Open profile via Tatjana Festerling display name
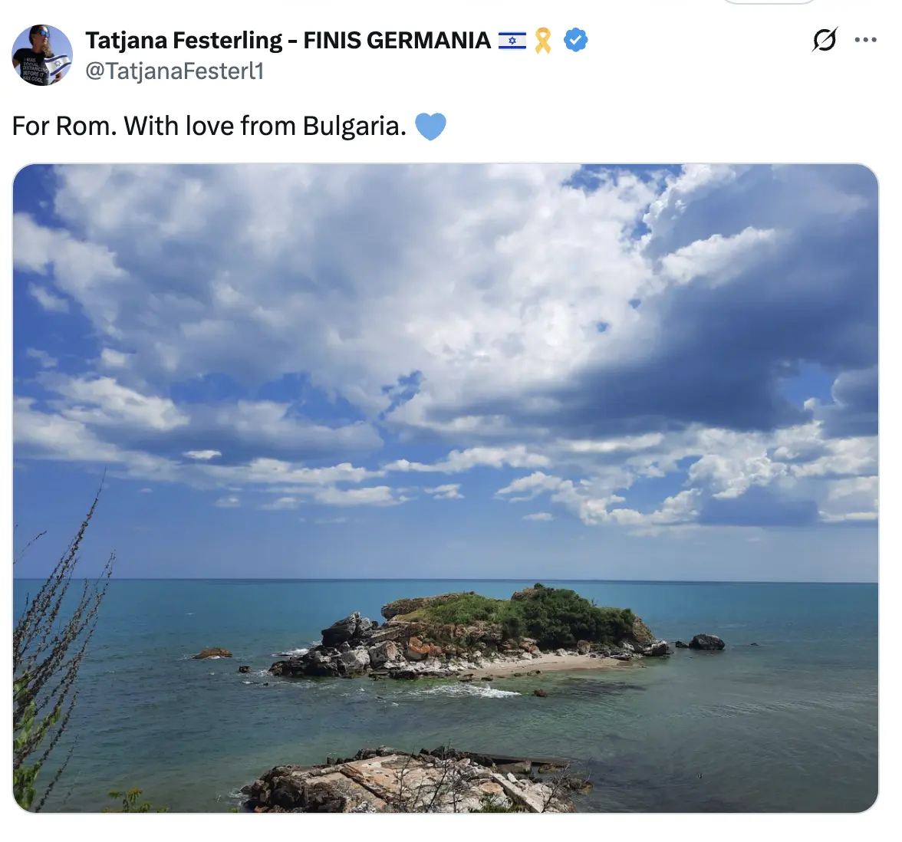This screenshot has height=842, width=902. pyautogui.click(x=183, y=40)
